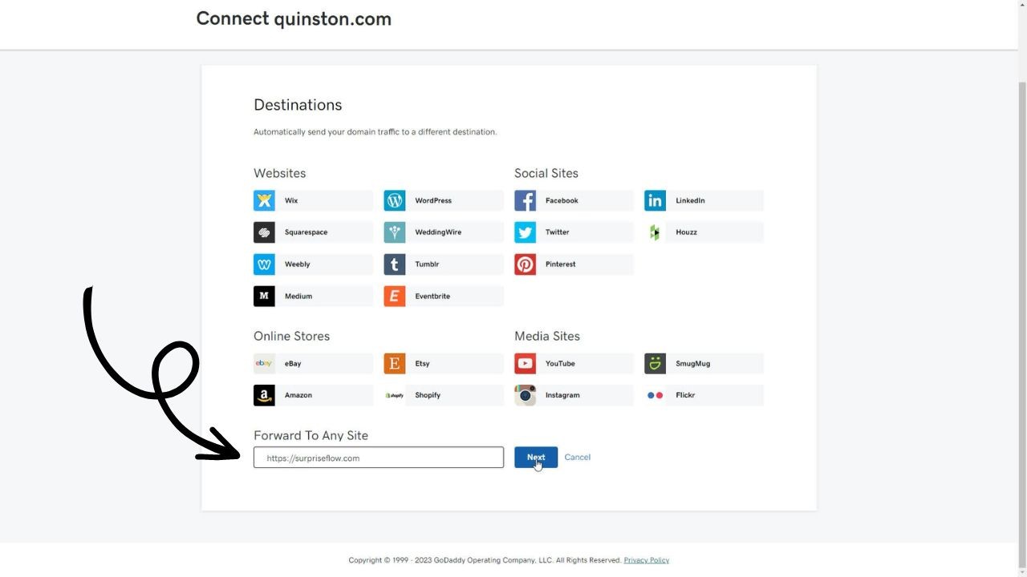Select Tumblr destination label
Image resolution: width=1027 pixels, height=577 pixels.
[x=427, y=264]
